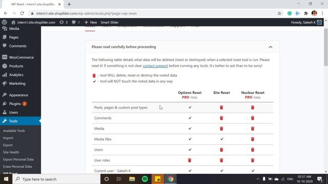
Task: Open Export Personal Data submenu item
Action: 18,159
